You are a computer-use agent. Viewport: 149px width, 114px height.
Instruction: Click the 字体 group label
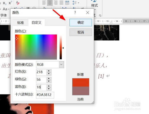(4, 15)
